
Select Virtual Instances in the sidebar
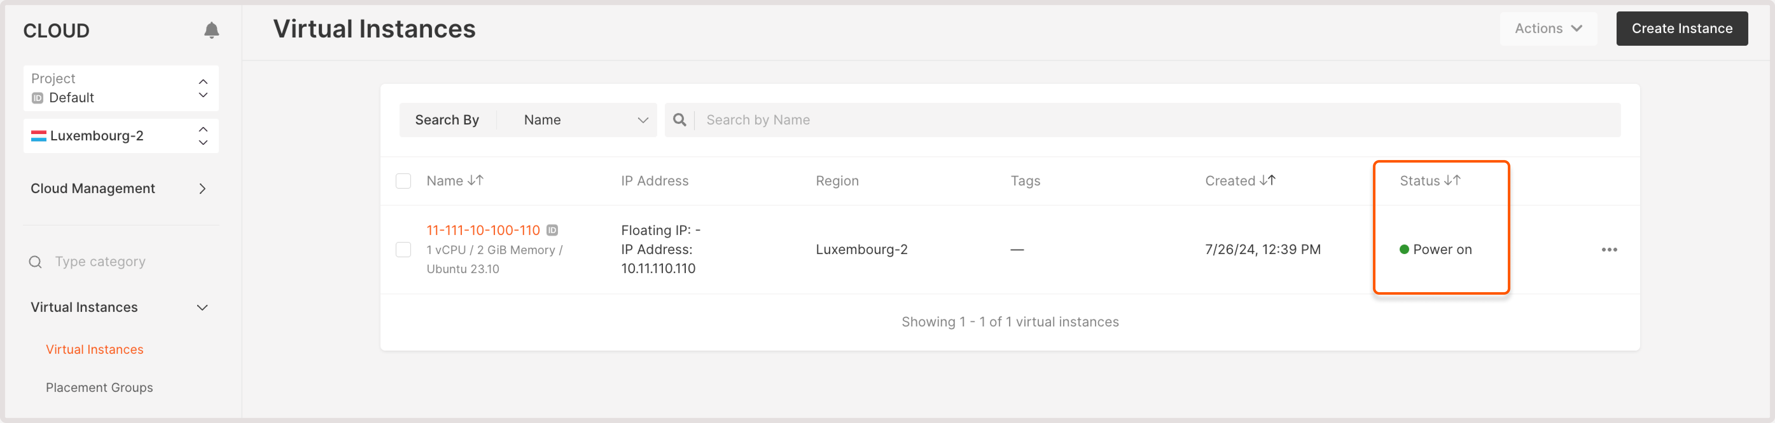point(94,349)
